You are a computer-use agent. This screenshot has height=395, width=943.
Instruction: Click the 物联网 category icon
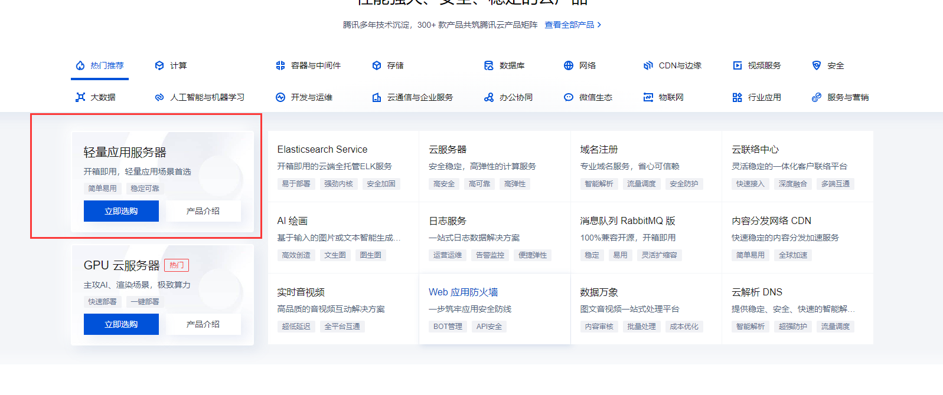(x=648, y=97)
